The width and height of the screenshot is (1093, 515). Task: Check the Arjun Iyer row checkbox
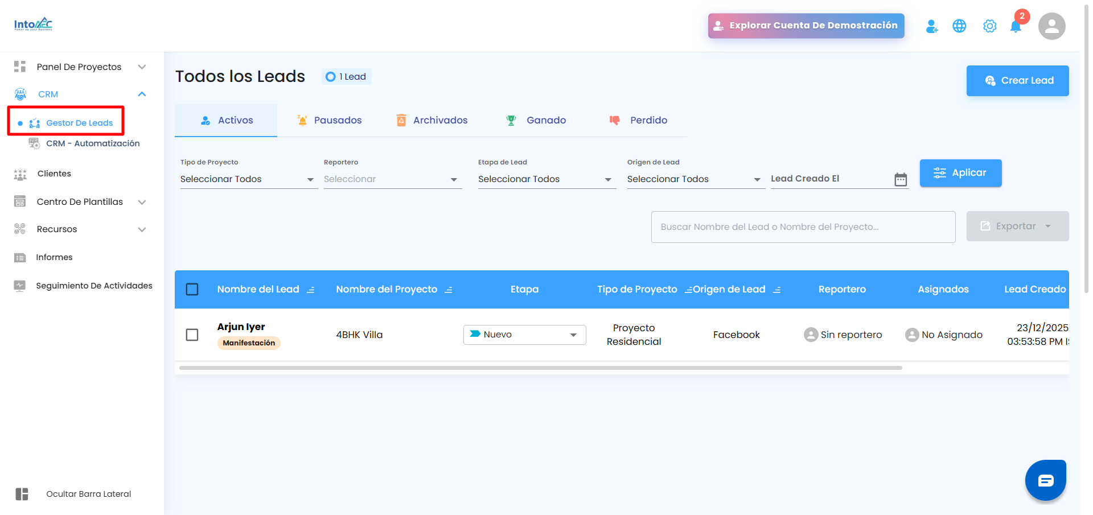tap(192, 335)
